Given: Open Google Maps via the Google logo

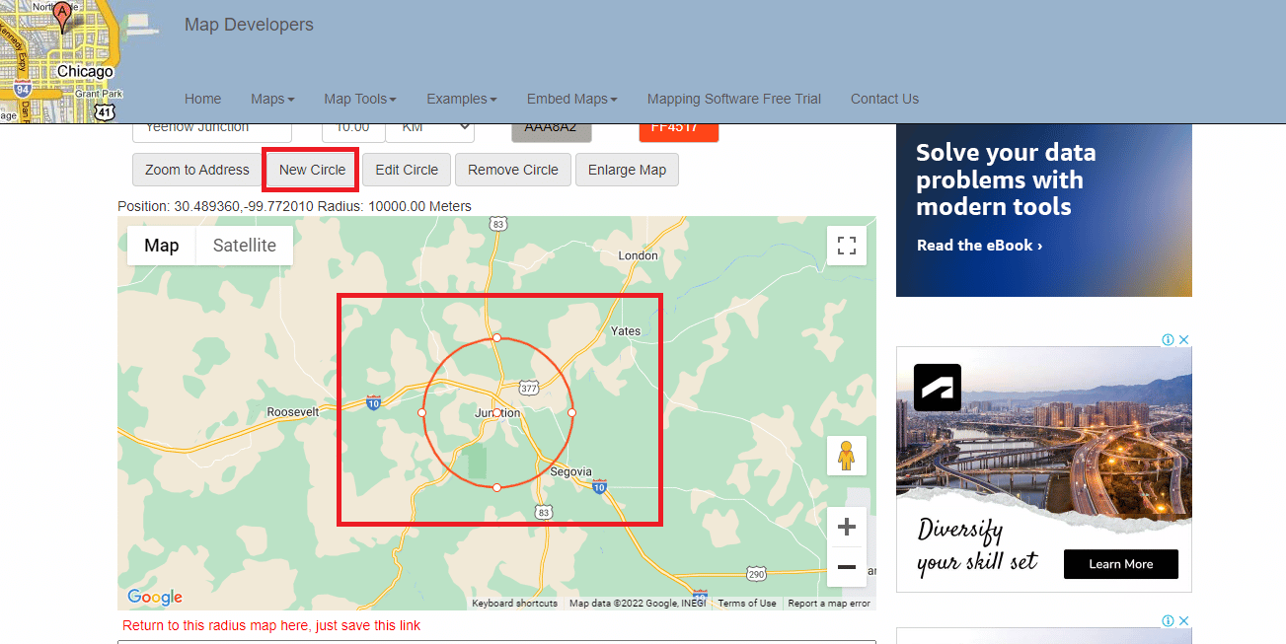Looking at the screenshot, I should pyautogui.click(x=154, y=597).
